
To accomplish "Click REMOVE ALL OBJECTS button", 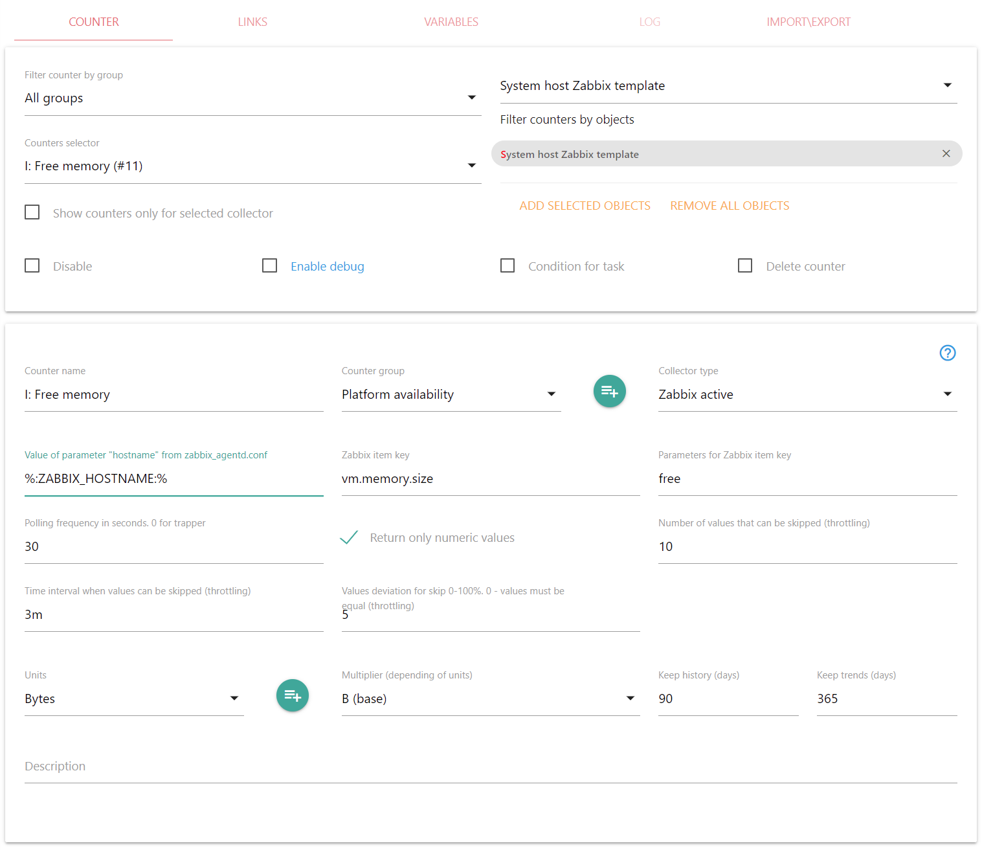I will pos(730,206).
